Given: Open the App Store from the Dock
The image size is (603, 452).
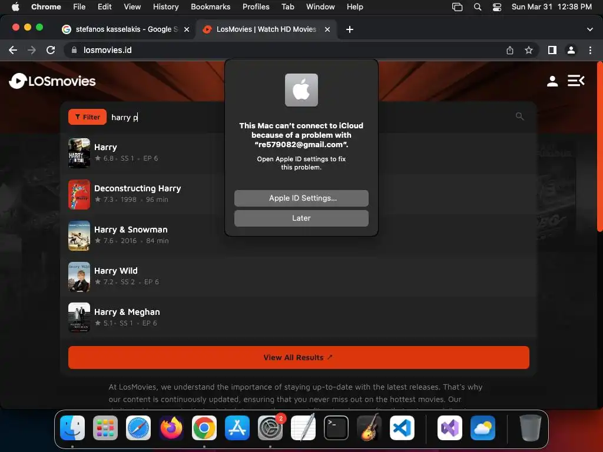Looking at the screenshot, I should (237, 428).
